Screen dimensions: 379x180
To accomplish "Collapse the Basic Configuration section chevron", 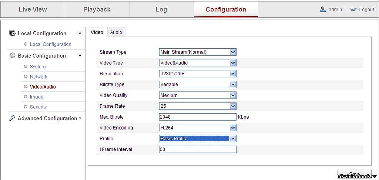I will (x=80, y=56).
